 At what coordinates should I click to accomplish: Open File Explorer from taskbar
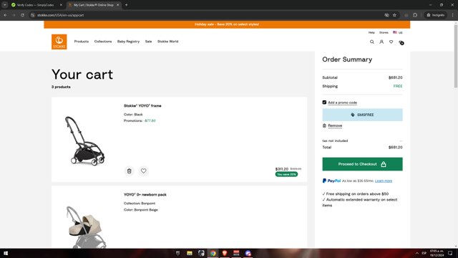click(190, 253)
